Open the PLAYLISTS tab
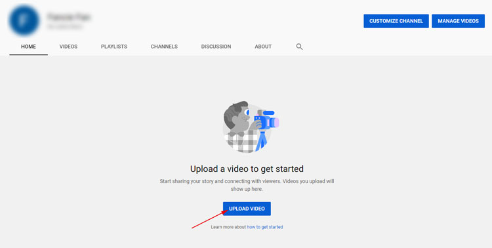The image size is (492, 248). tap(114, 47)
